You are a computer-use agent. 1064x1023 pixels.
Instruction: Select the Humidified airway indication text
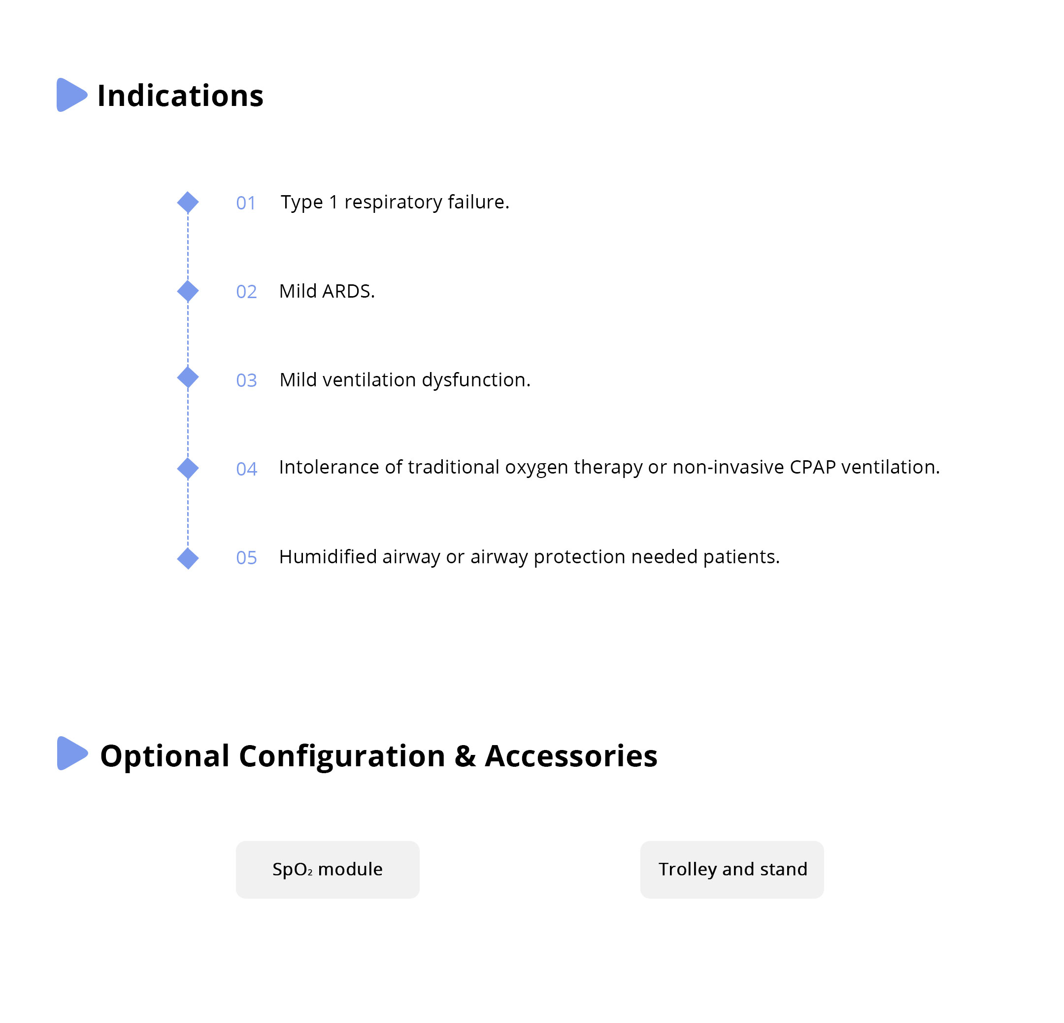(529, 556)
